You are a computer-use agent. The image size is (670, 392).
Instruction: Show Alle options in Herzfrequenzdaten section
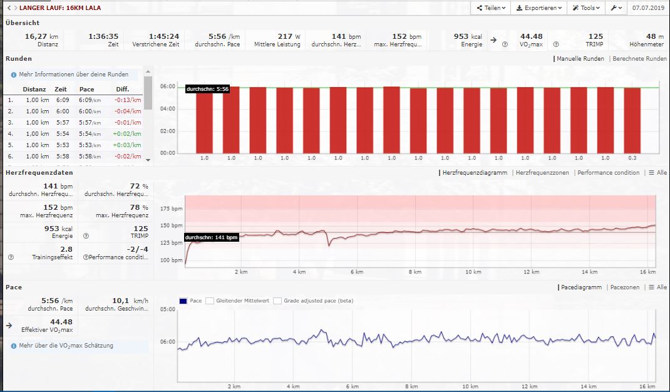658,172
